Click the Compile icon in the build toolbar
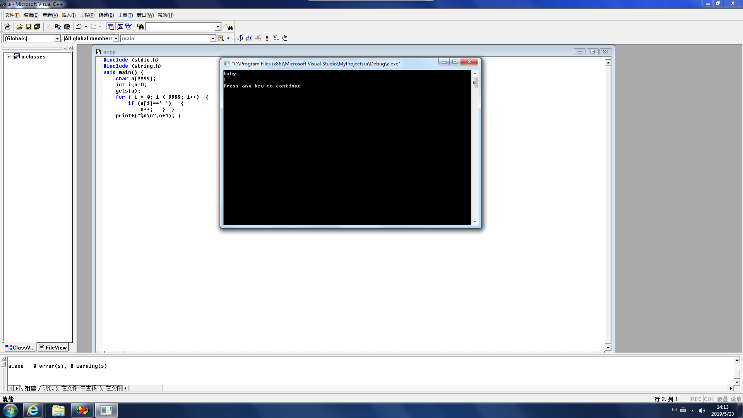The image size is (743, 418). (240, 38)
